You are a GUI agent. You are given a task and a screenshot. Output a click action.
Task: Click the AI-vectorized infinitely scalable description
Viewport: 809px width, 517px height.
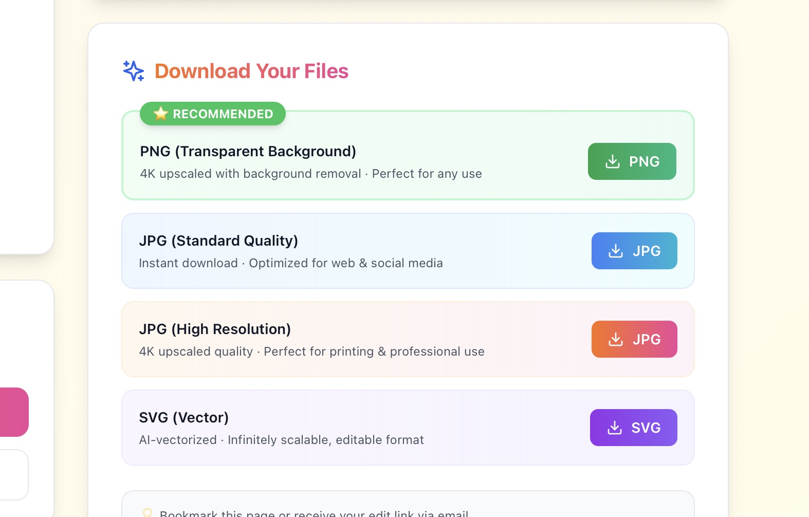(281, 440)
